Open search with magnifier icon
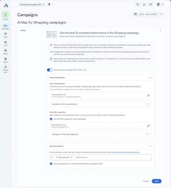The width and height of the screenshot is (171, 188). 138,4
